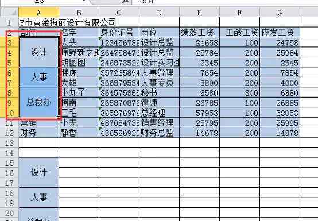Select row 18 header
This screenshot has width=318, height=221.
pyautogui.click(x=9, y=193)
